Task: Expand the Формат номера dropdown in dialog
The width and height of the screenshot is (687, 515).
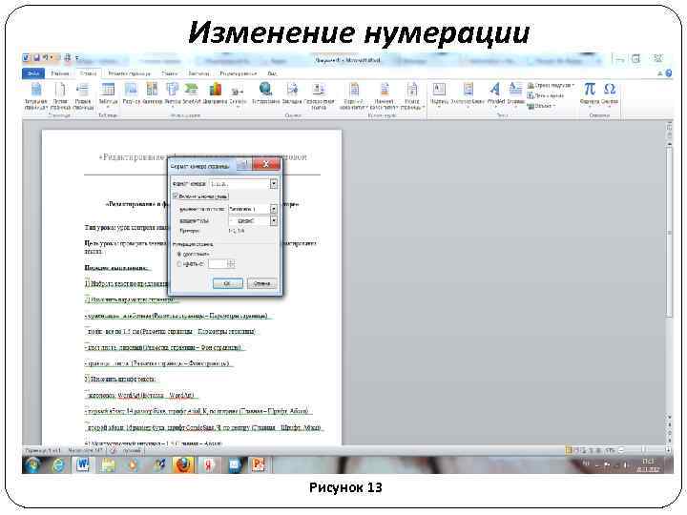Action: (x=274, y=184)
